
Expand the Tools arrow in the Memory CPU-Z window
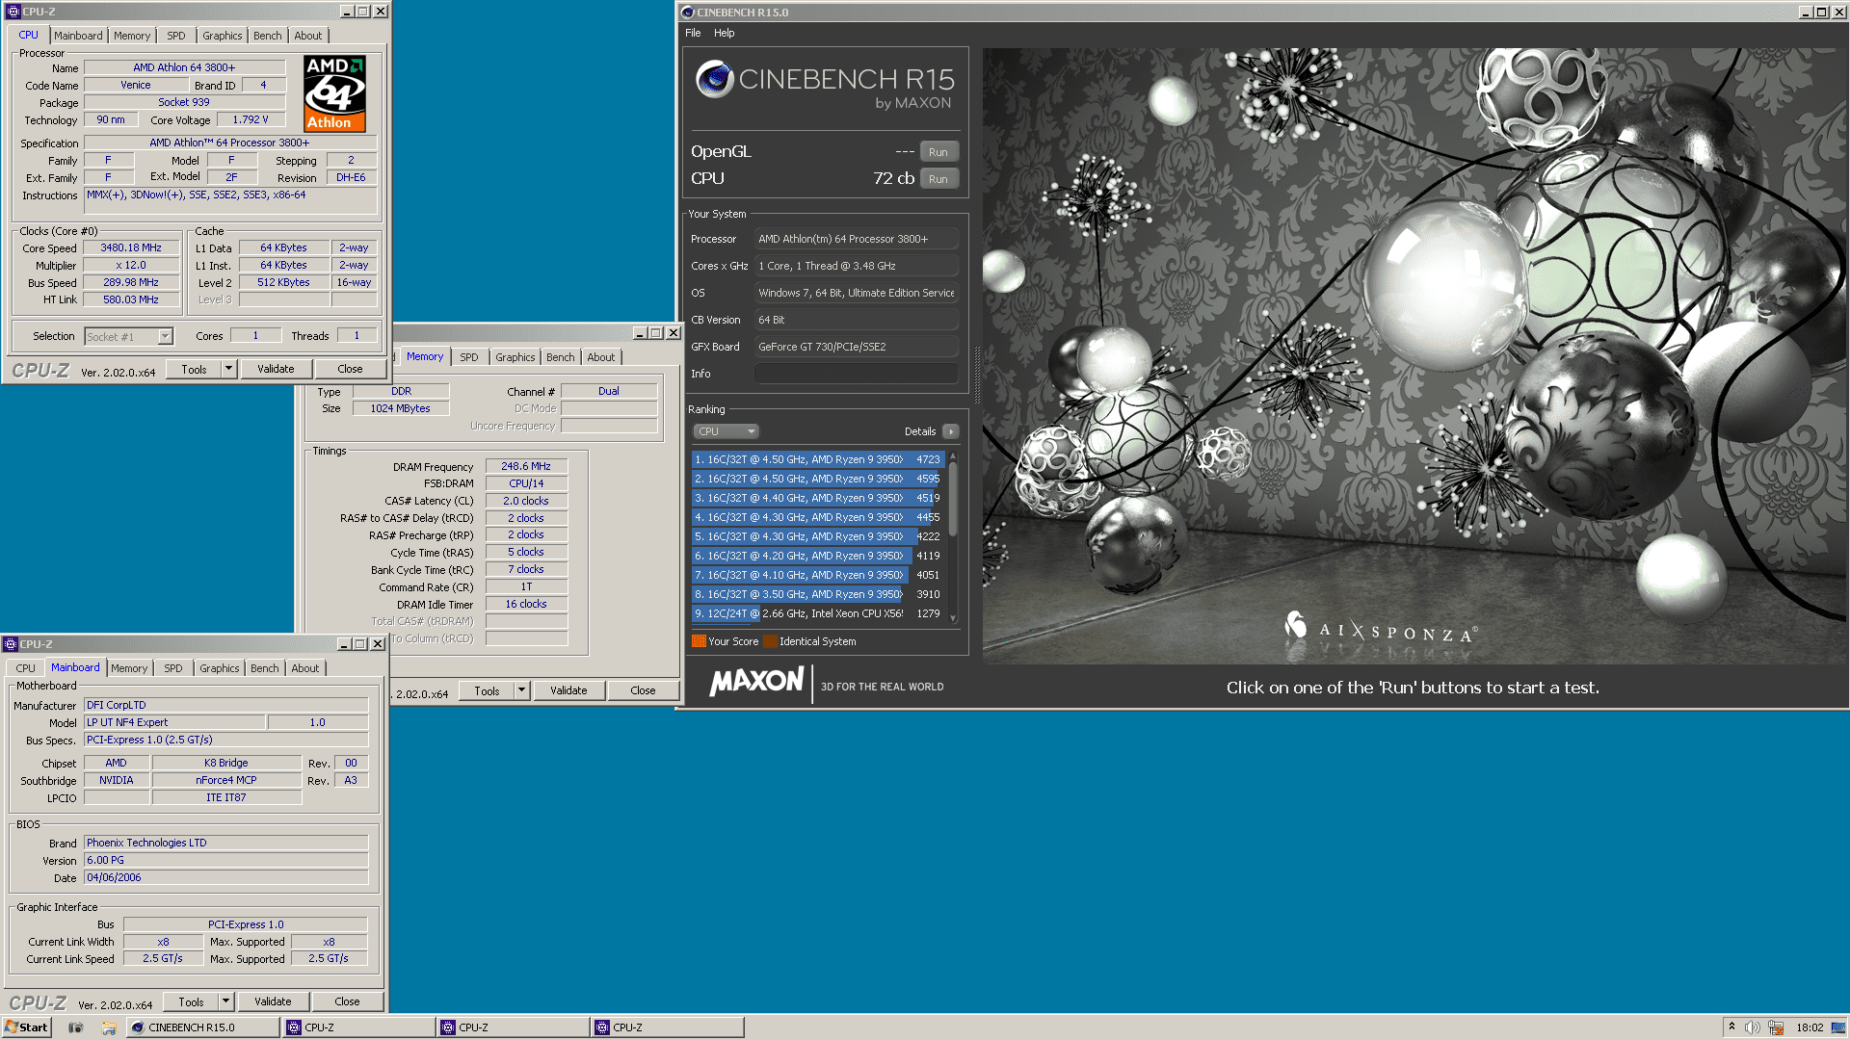(x=521, y=690)
